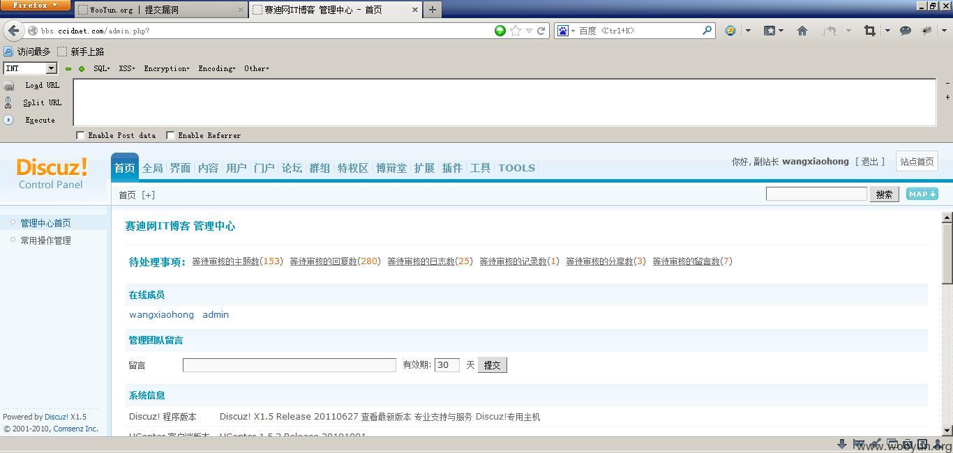Bookmark this page with the star icon
This screenshot has height=453, width=953.
click(516, 31)
